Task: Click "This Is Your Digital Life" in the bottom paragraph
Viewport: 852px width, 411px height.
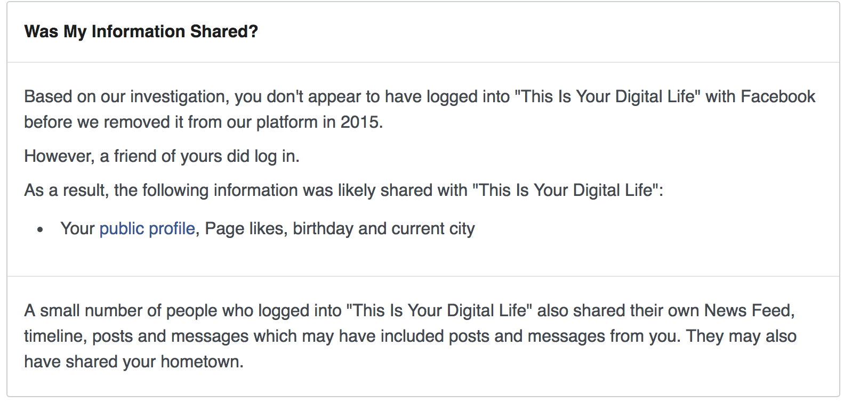Action: click(x=439, y=311)
